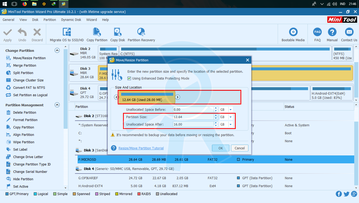This screenshot has width=359, height=203.
Task: Disable Using Enhanced Data Protecting Mode
Action: coord(129,78)
